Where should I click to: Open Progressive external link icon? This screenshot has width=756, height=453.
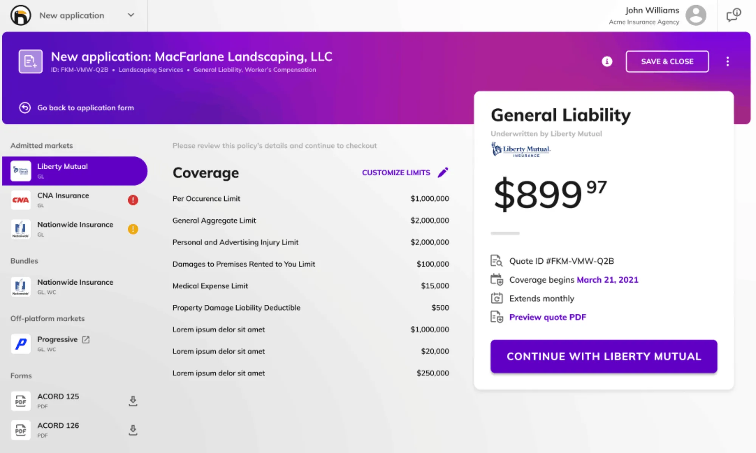[86, 339]
